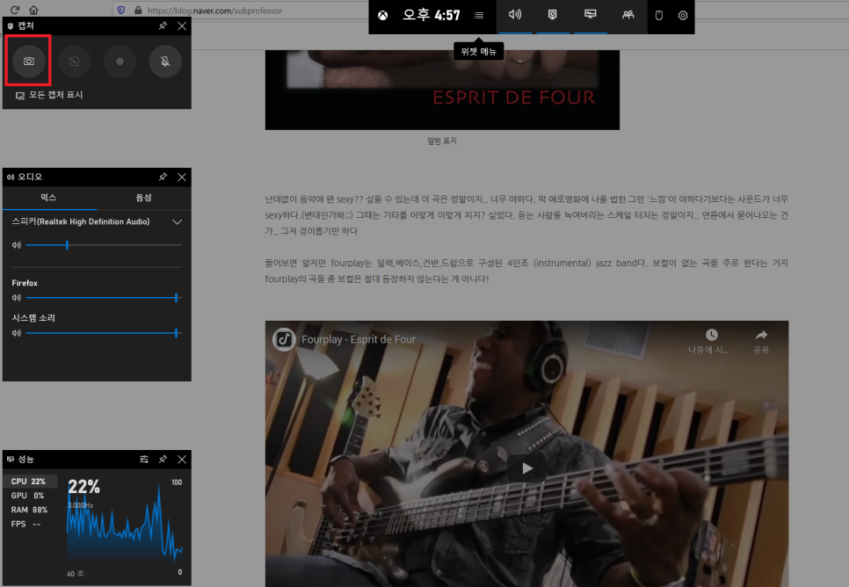Click the video share arrow icon
The height and width of the screenshot is (587, 849).
point(761,335)
